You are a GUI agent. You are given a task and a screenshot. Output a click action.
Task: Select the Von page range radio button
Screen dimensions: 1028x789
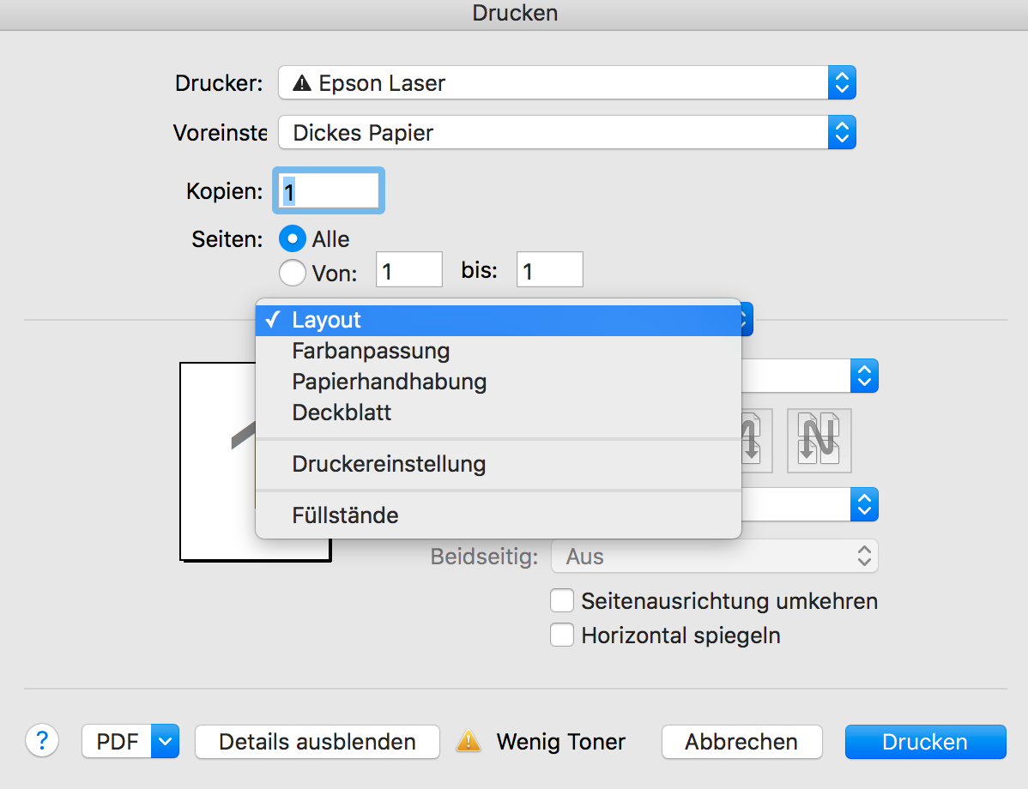click(293, 273)
